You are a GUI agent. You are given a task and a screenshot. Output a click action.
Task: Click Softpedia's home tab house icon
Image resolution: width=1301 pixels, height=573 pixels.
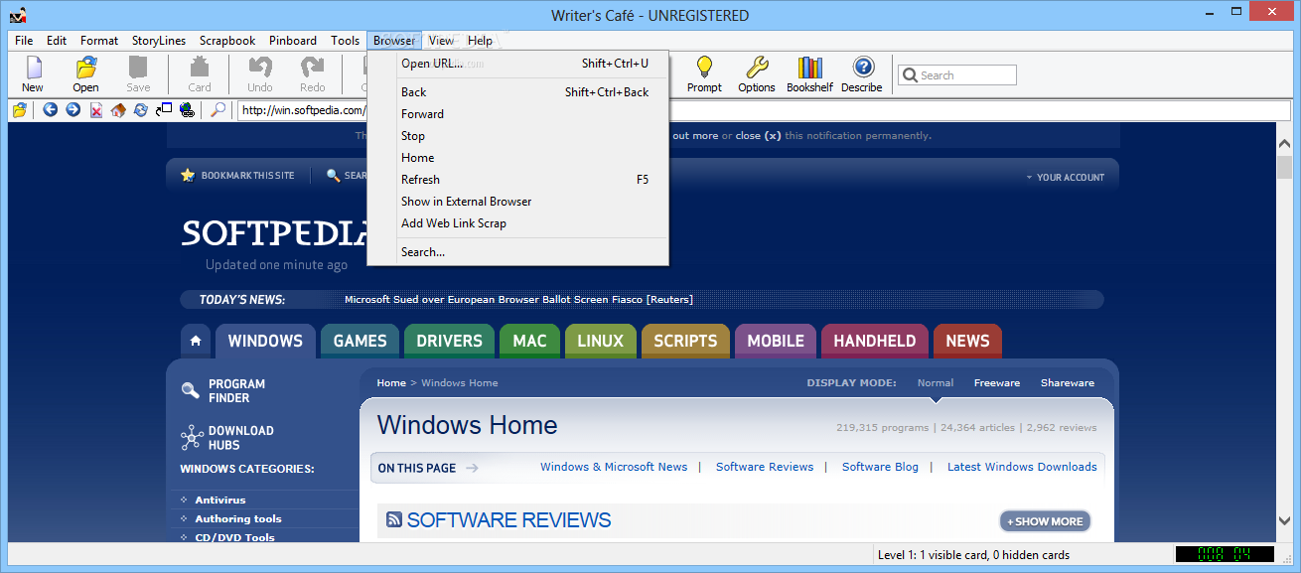coord(196,341)
